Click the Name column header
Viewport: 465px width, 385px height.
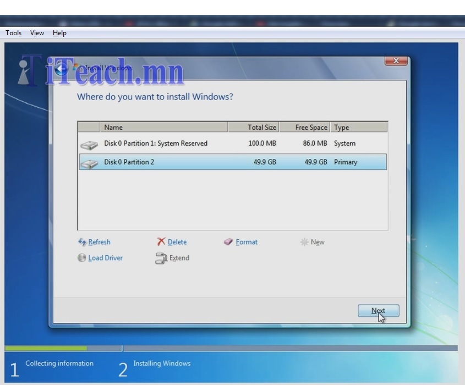(113, 127)
